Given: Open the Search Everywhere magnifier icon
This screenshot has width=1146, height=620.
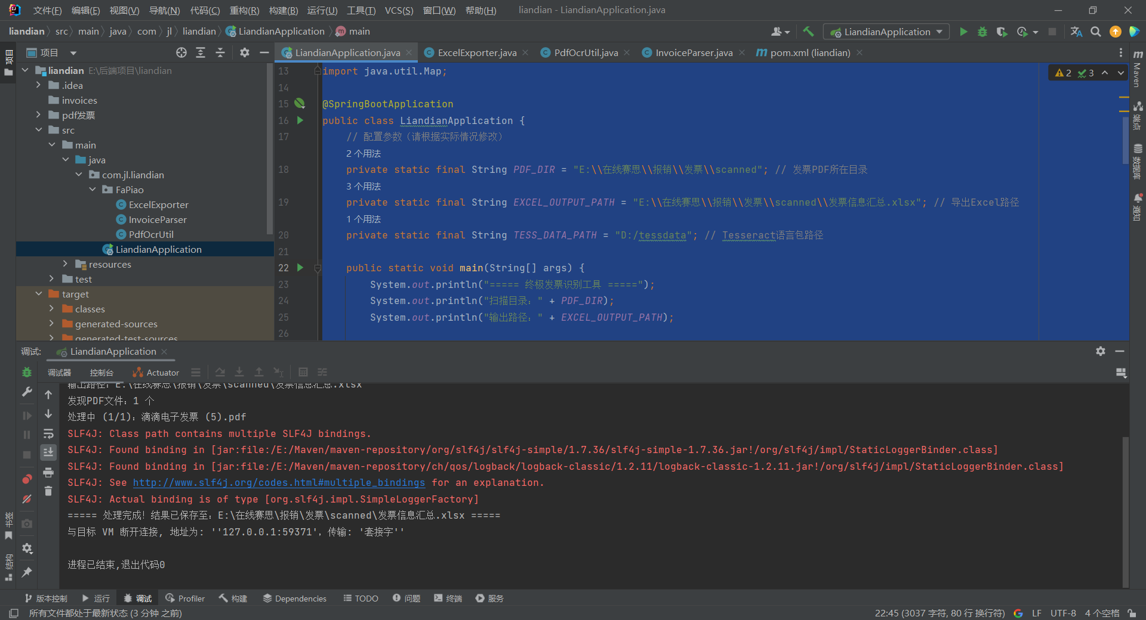Looking at the screenshot, I should [1096, 32].
